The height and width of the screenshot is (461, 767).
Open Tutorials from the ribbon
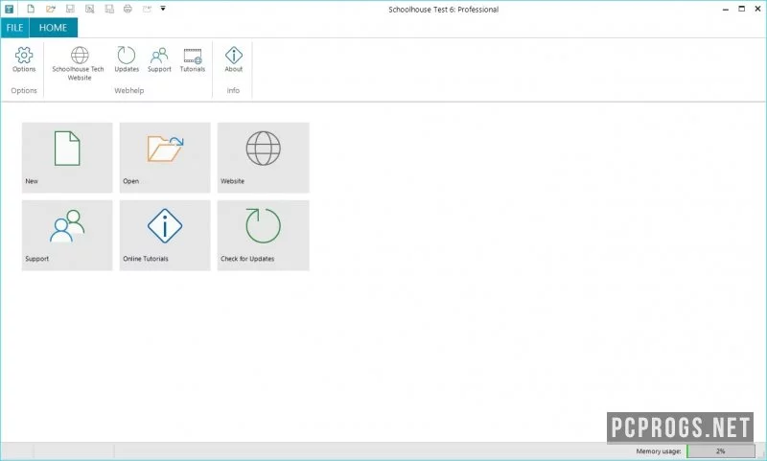tap(193, 59)
